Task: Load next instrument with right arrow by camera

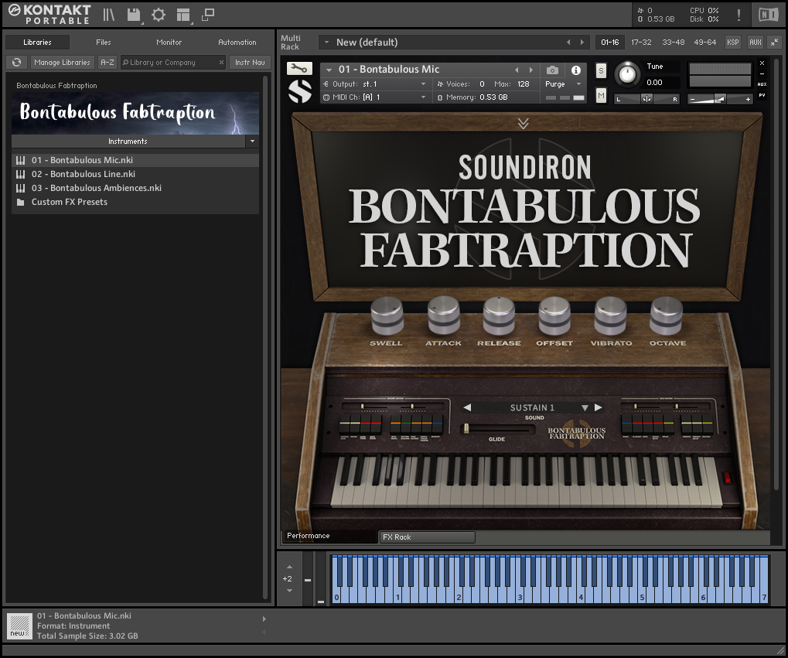Action: (x=530, y=70)
